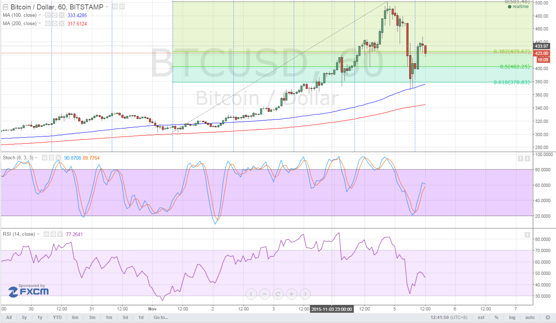Open settings gear for Bitcoin / Dollar series

point(122,7)
